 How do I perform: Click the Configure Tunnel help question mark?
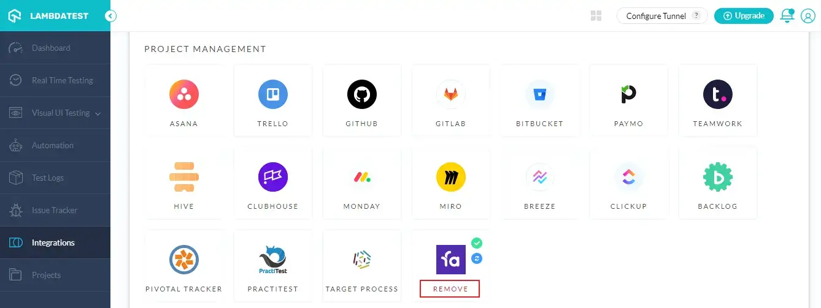[x=696, y=16]
